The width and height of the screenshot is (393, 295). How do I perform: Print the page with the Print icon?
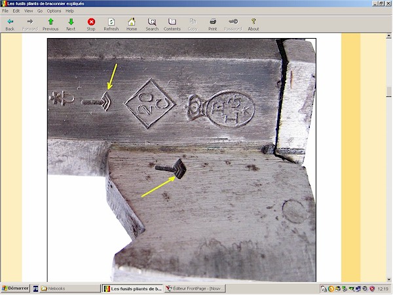point(213,22)
